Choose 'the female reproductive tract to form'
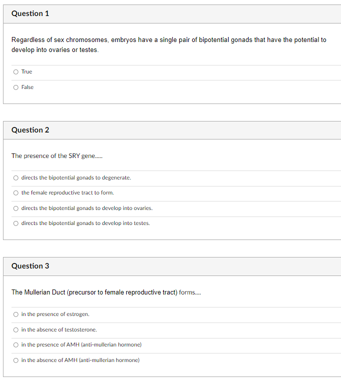341x380 pixels. pyautogui.click(x=16, y=193)
